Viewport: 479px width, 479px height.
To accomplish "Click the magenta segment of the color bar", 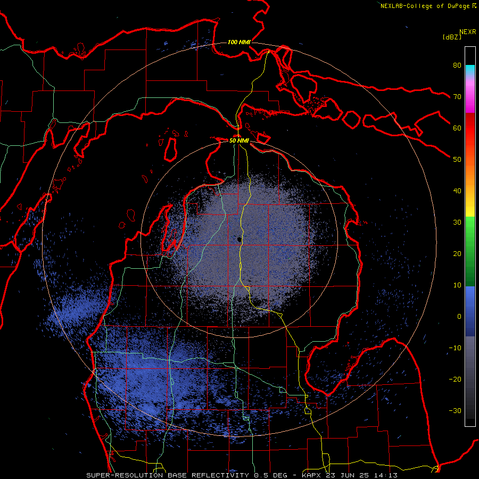I will tap(470, 98).
